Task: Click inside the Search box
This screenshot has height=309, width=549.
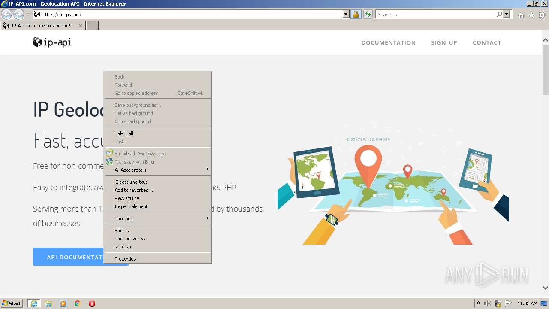Action: (436, 15)
